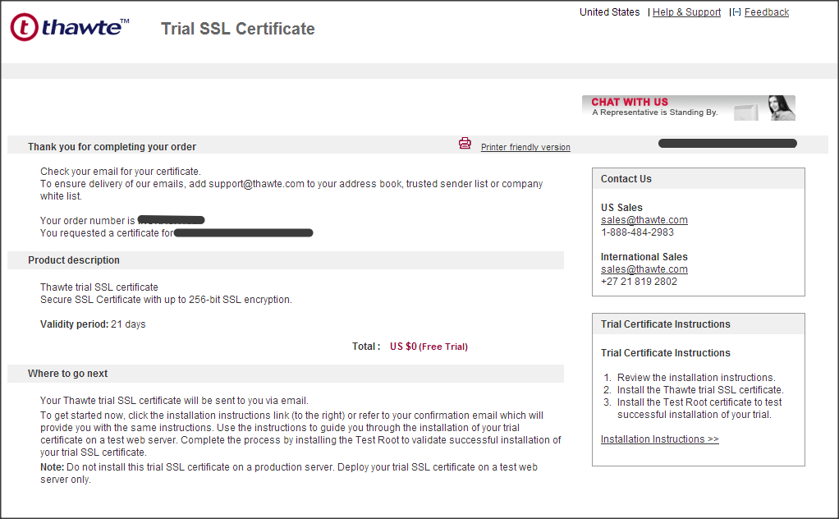The height and width of the screenshot is (519, 839).
Task: Click 'Your order number is' line
Action: [x=122, y=220]
